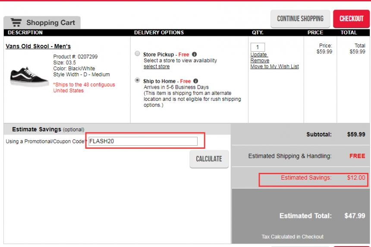The height and width of the screenshot is (247, 371).
Task: Focus the quantity input field
Action: coord(258,47)
